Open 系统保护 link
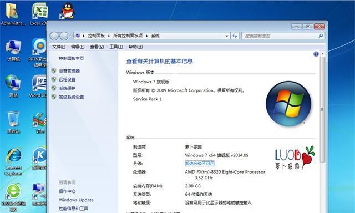This screenshot has width=355, height=213. [67, 88]
